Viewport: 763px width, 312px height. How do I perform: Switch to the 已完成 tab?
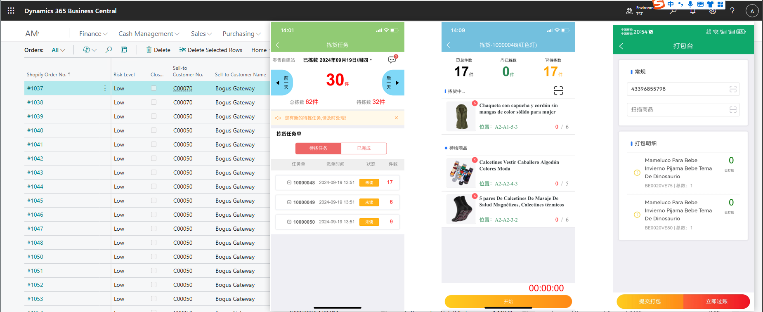tap(364, 148)
